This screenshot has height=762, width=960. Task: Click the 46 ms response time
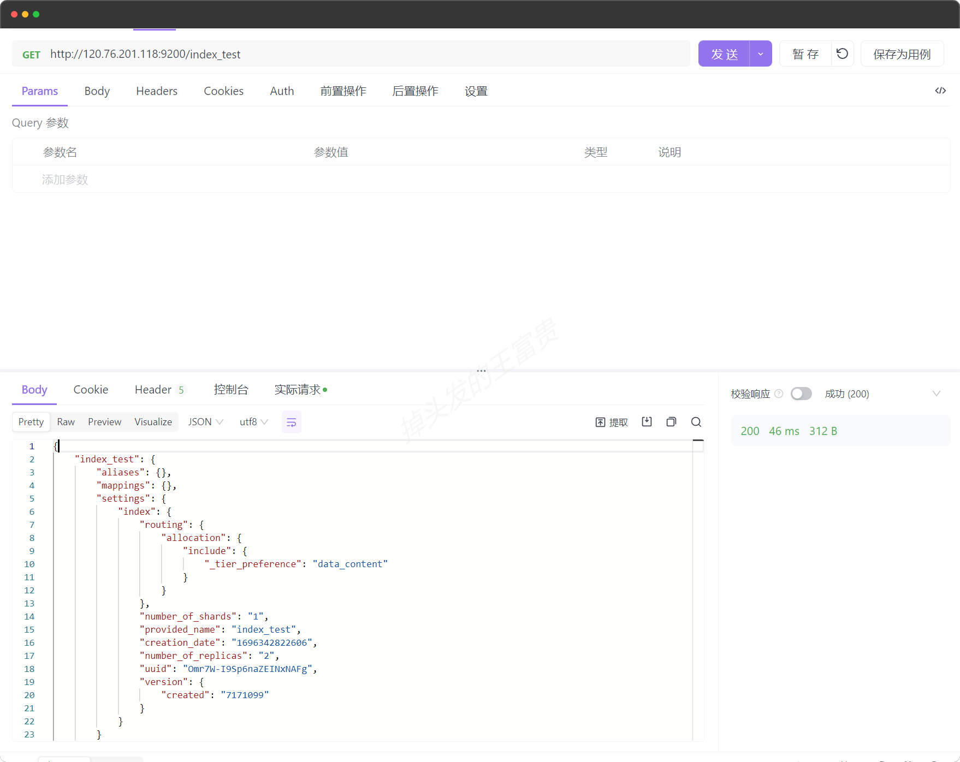click(784, 431)
